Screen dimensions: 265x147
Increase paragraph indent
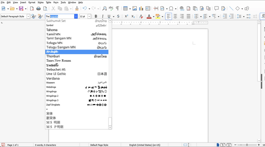(x=225, y=16)
